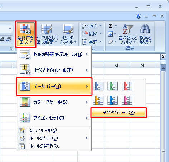Choose the green data bar preset

112,86
